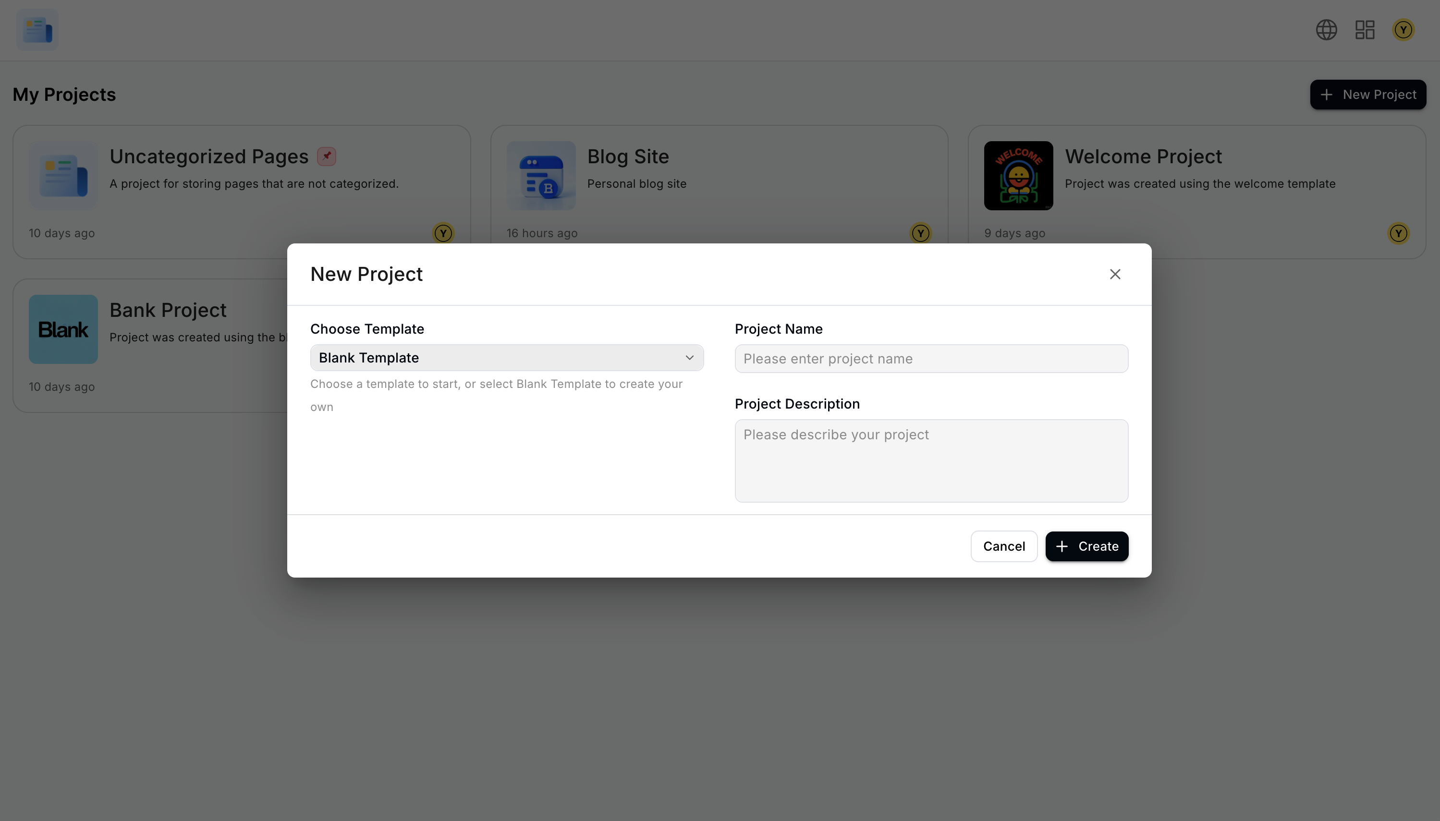The image size is (1440, 821).
Task: Close the New Project dialog with X
Action: 1114,274
